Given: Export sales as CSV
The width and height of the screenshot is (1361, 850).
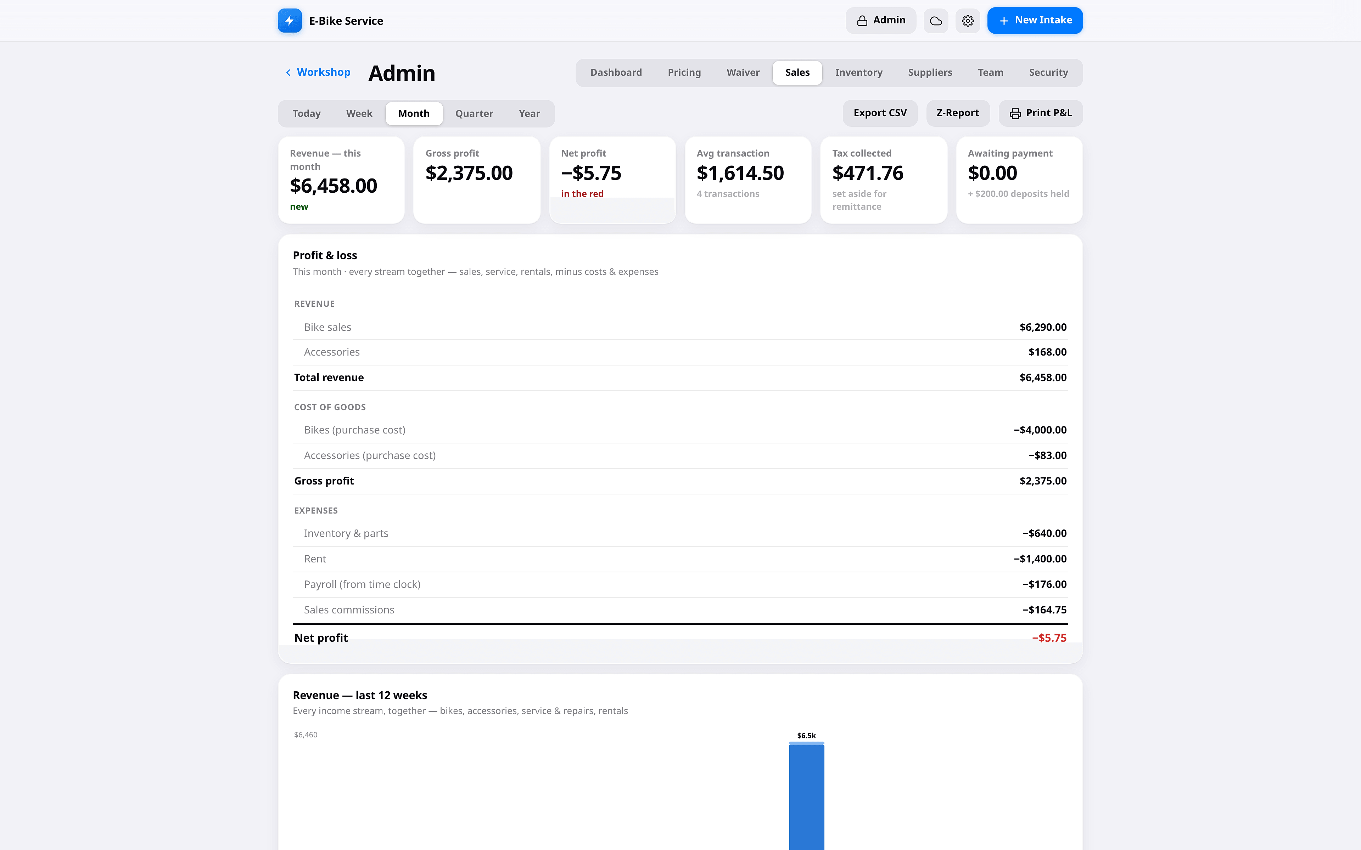Looking at the screenshot, I should tap(880, 113).
